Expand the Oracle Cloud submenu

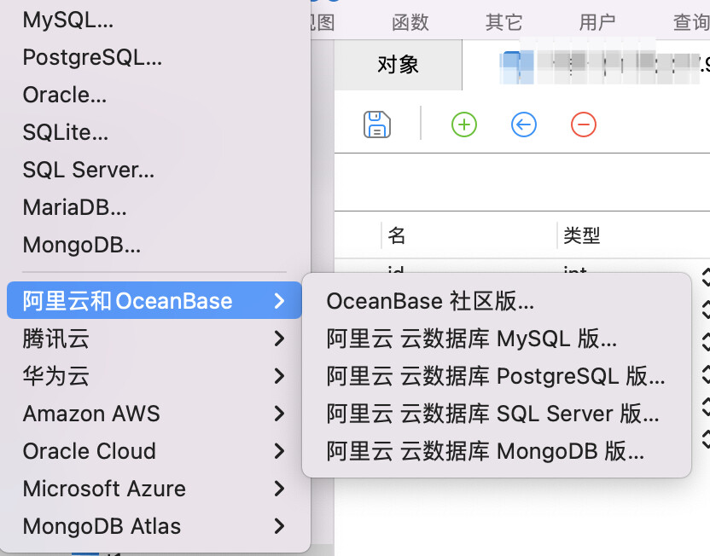154,451
